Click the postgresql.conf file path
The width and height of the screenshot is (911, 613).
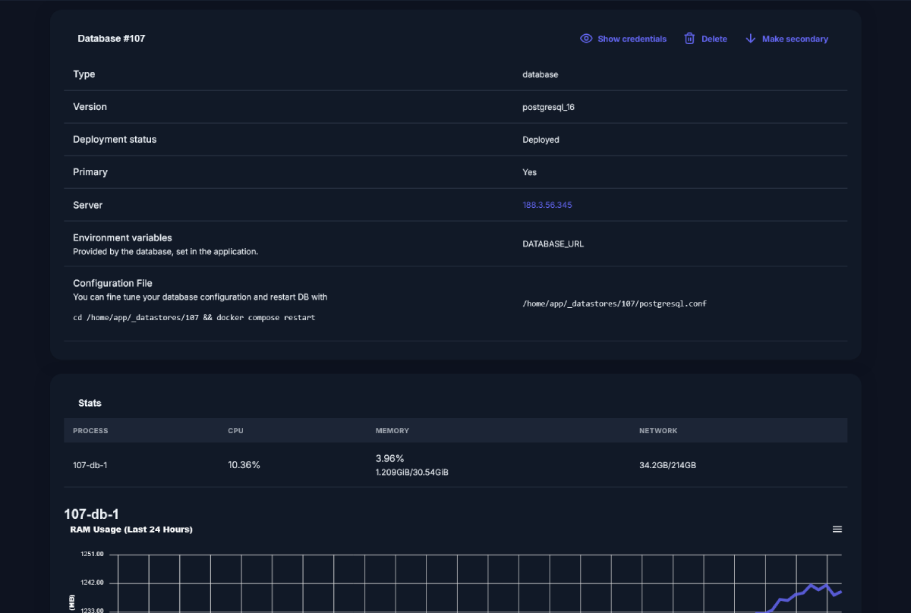pos(615,303)
